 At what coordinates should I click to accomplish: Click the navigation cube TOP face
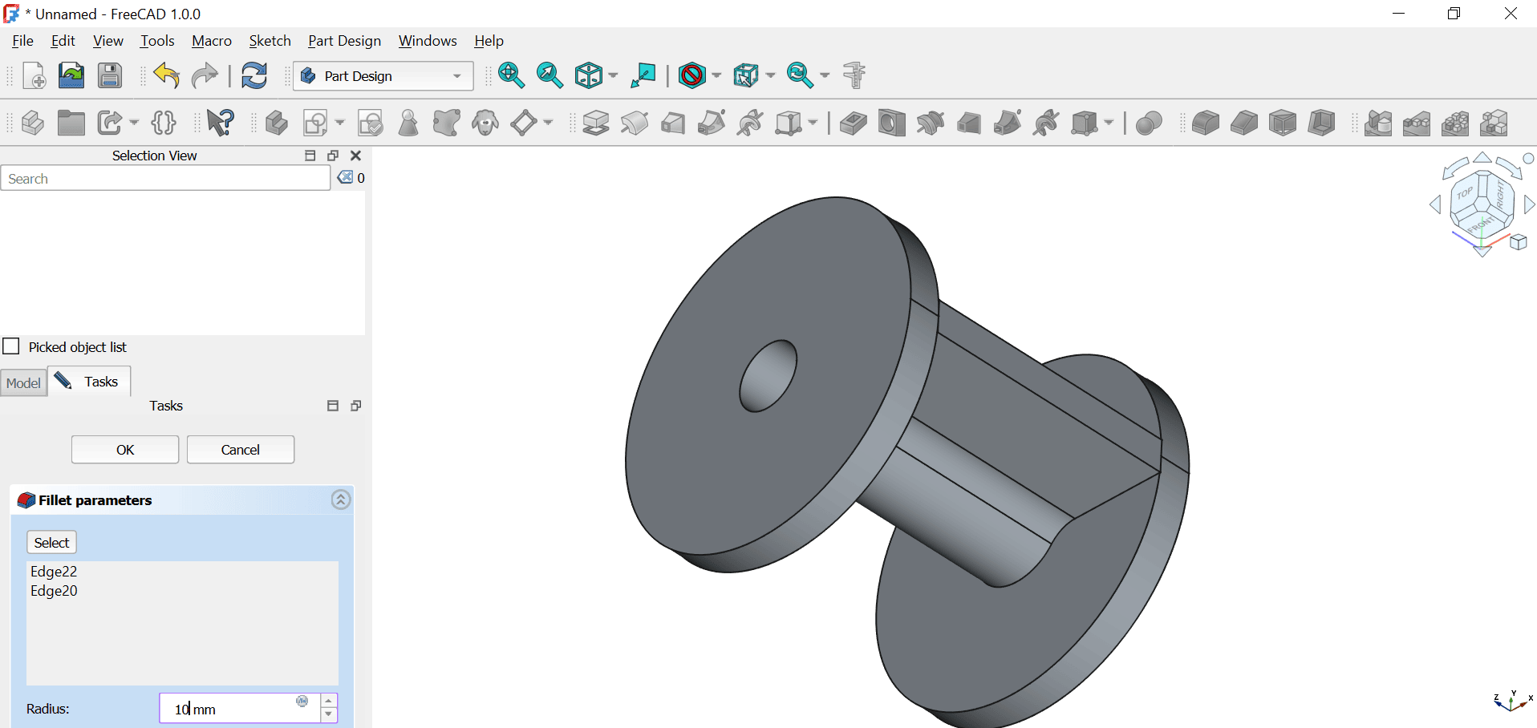(x=1465, y=193)
